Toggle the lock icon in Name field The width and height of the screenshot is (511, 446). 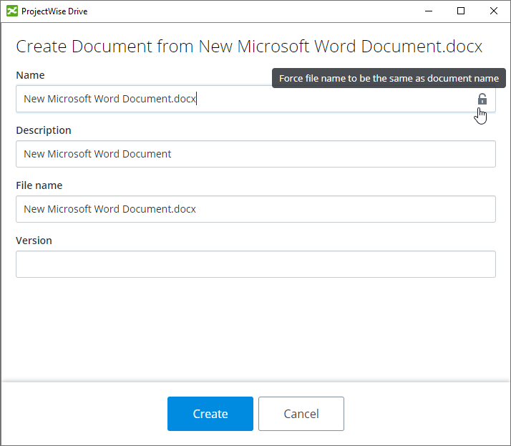click(x=482, y=99)
